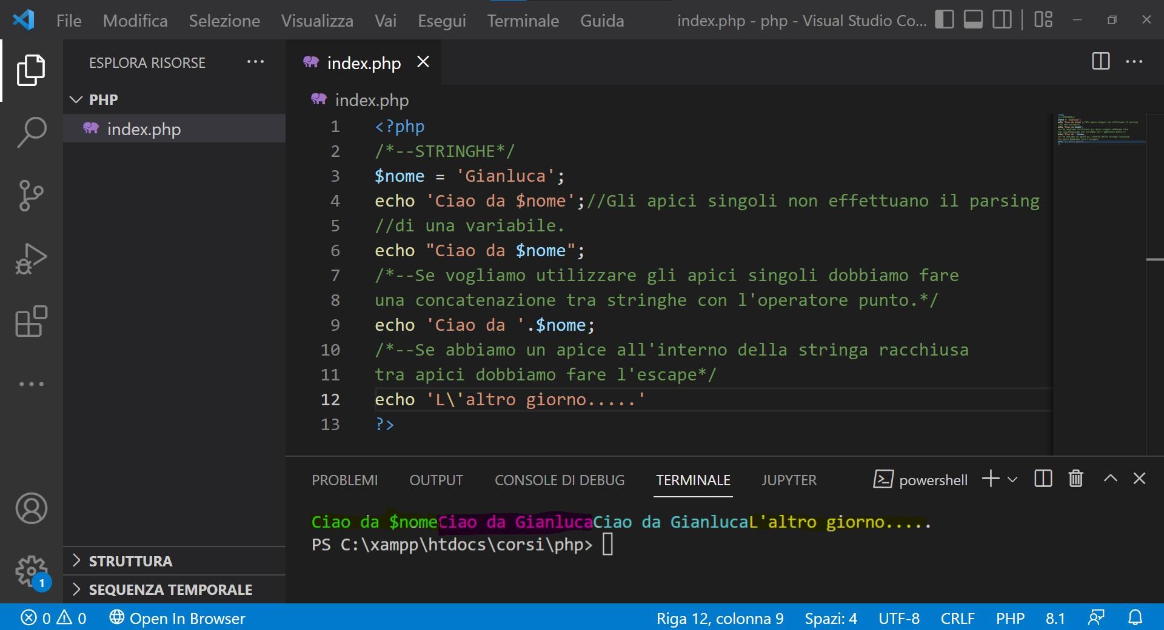Open Manage settings gear
The image size is (1164, 630).
pos(31,571)
